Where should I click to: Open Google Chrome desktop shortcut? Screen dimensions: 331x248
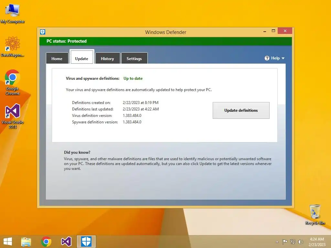13,82
